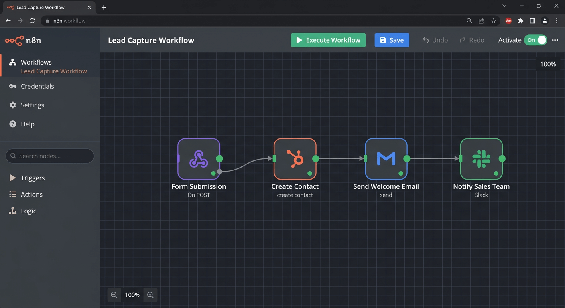
Task: Click the address bar zoom magnifier icon
Action: pyautogui.click(x=469, y=21)
